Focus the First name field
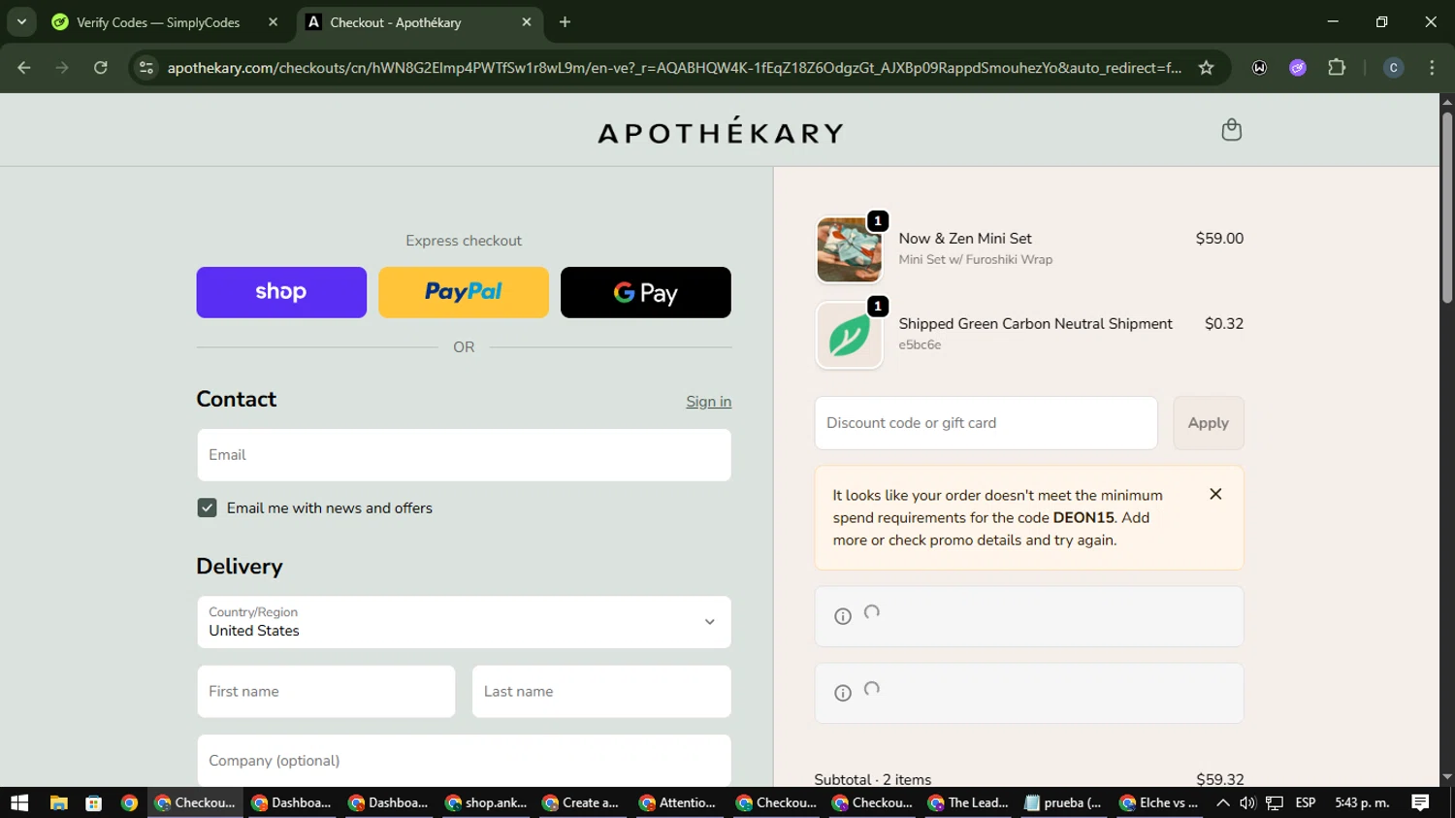 coord(326,692)
